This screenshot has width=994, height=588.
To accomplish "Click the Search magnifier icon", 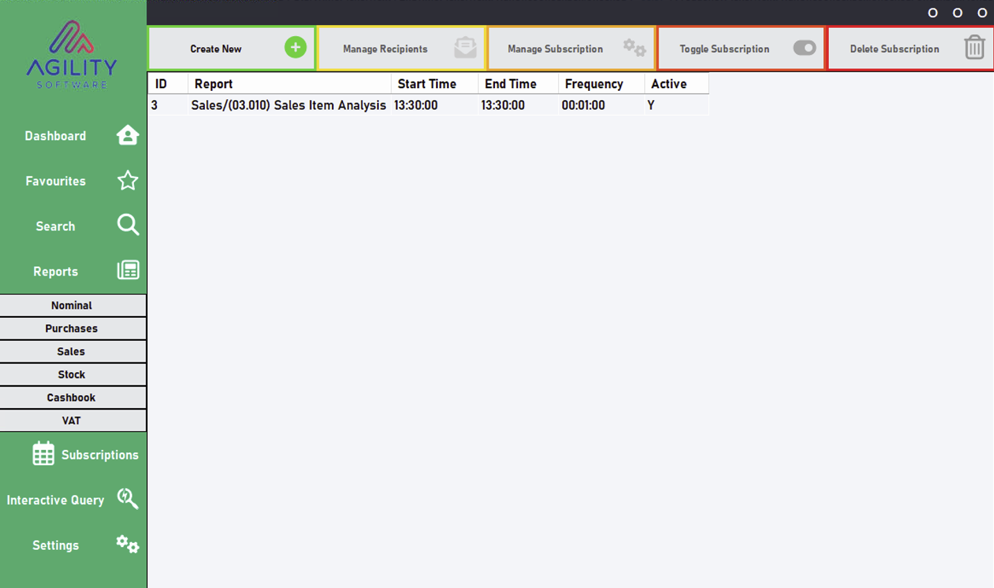I will (x=128, y=225).
